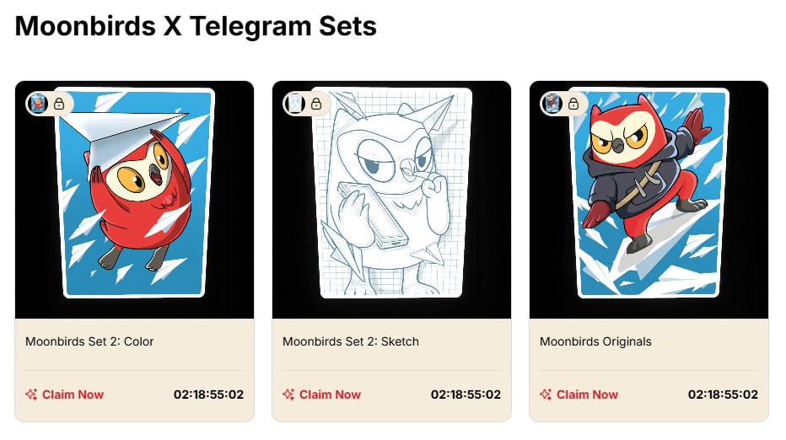Open the hooded ninja owl artwork
Screen dimensions: 786x440
pyautogui.click(x=649, y=193)
